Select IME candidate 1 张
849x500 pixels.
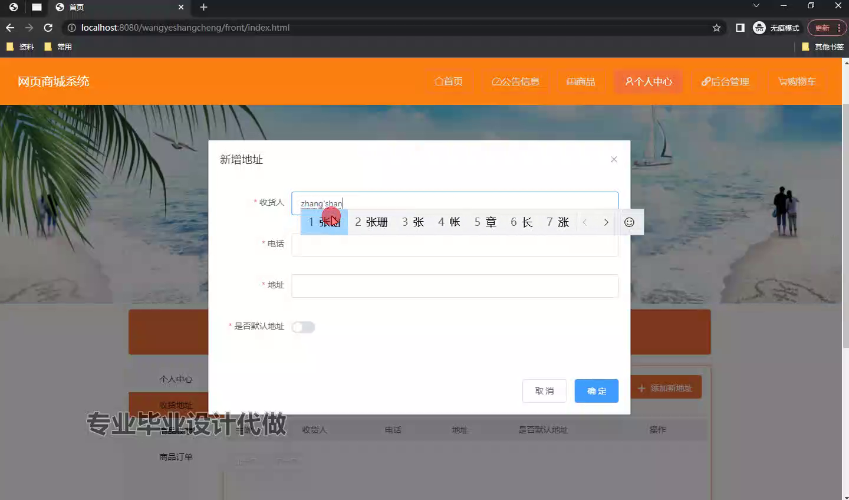[324, 222]
